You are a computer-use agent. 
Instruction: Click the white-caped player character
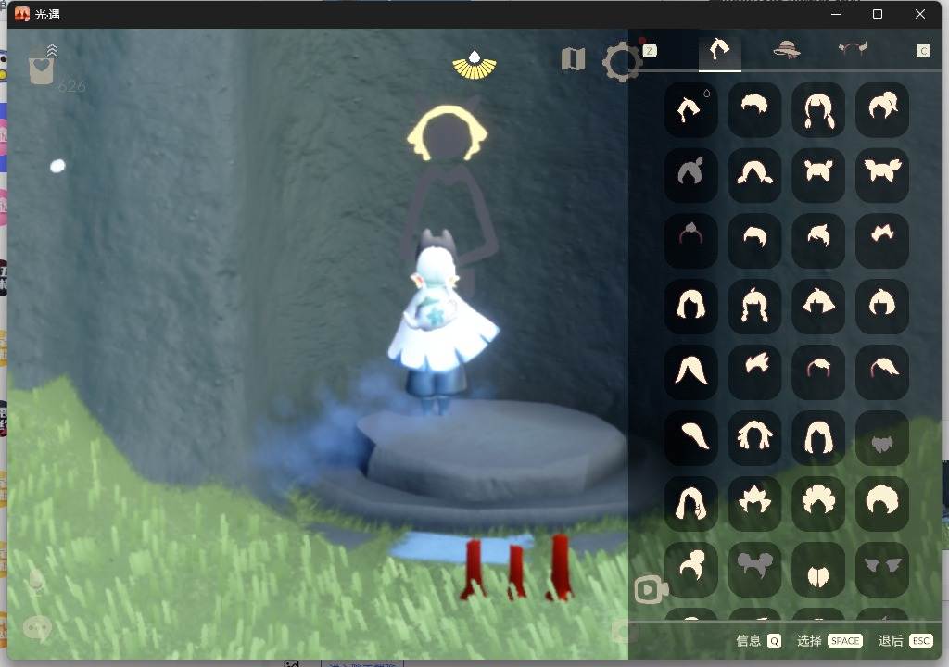point(442,321)
